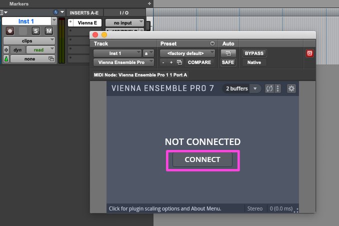
Task: Click MIDI Node Vienna Ensemble Pro selector
Action: coord(140,75)
